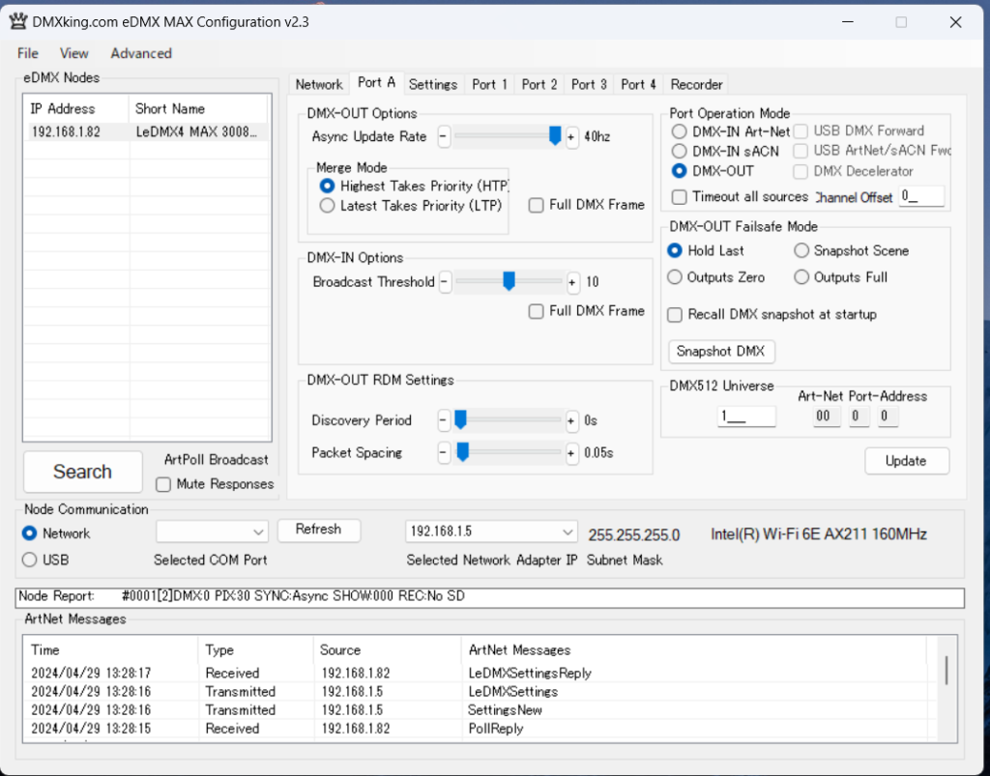This screenshot has height=776, width=990.
Task: Click the DMXking crown app icon
Action: pos(18,21)
